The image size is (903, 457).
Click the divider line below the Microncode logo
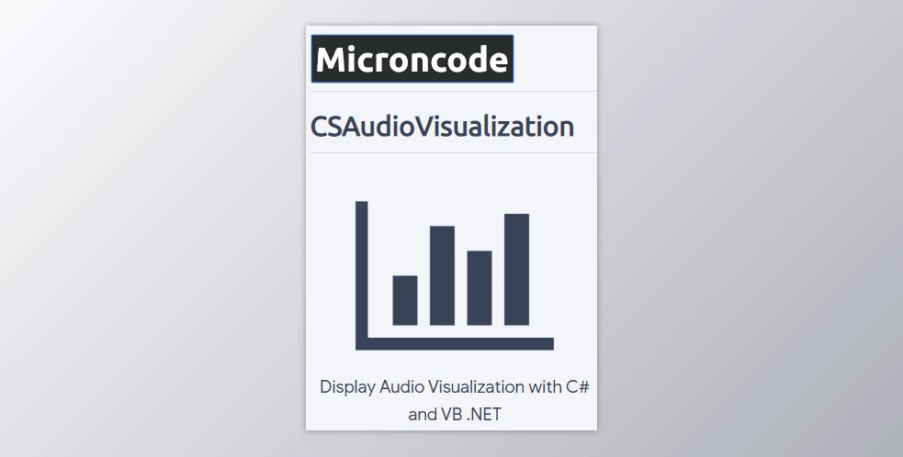[x=454, y=92]
